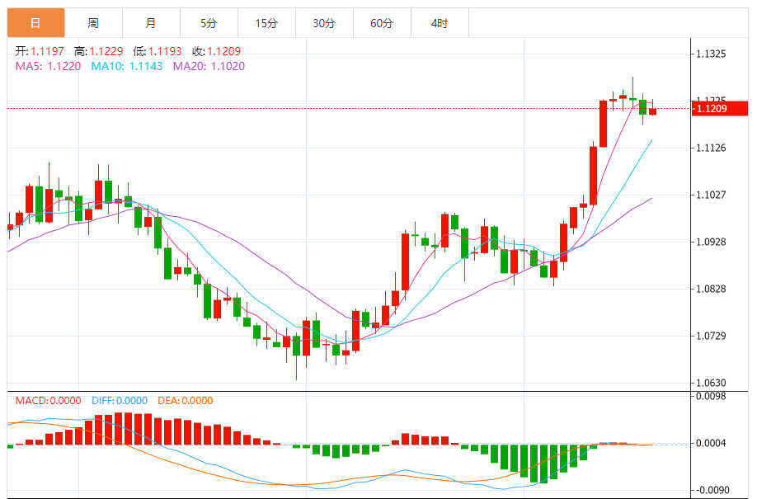Click the 开:1.1197 open price text
The image size is (757, 499).
point(40,51)
